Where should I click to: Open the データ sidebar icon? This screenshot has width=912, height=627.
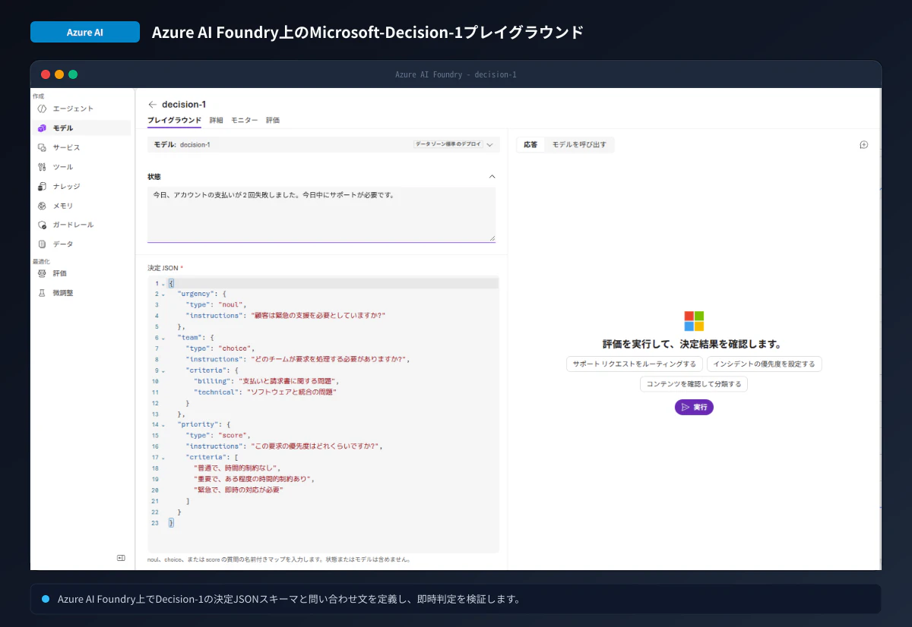tap(42, 244)
